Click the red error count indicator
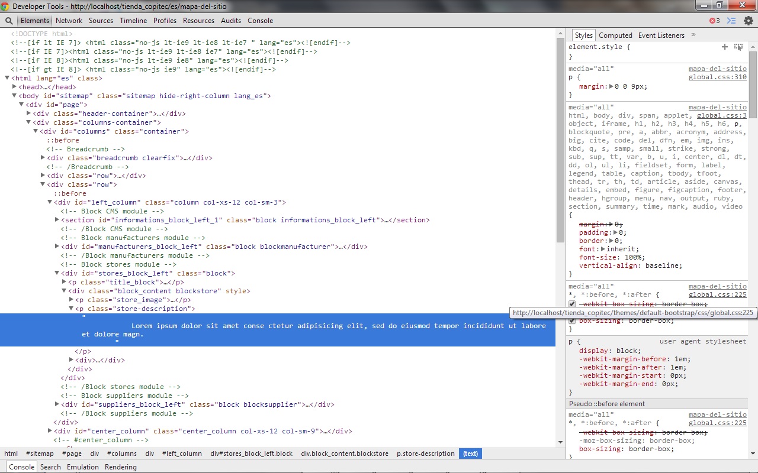The width and height of the screenshot is (758, 473). (715, 21)
